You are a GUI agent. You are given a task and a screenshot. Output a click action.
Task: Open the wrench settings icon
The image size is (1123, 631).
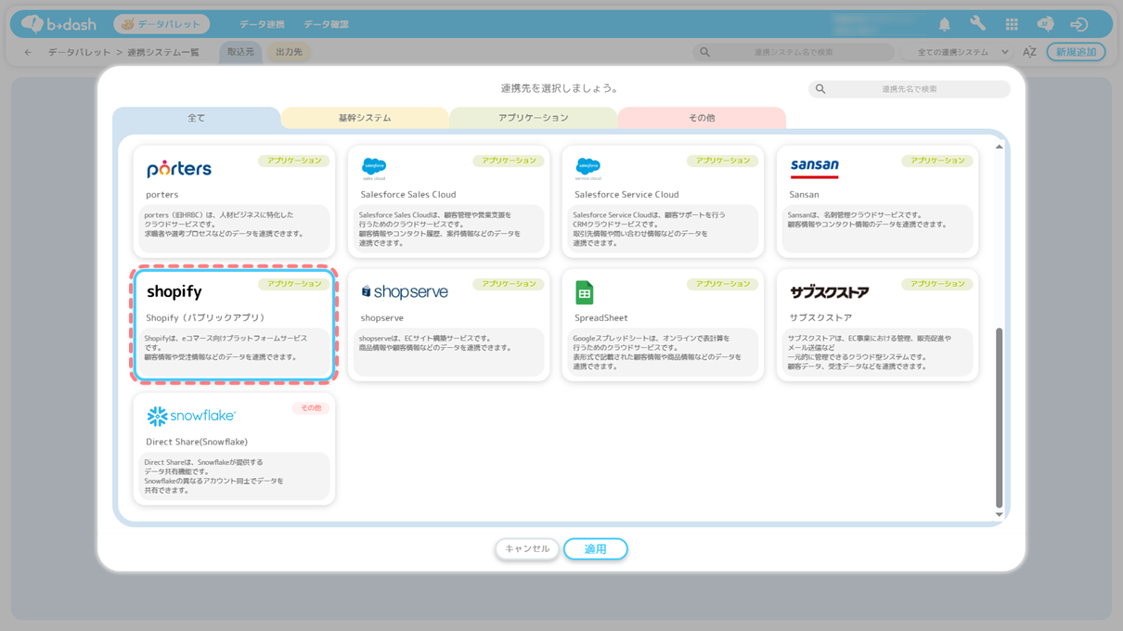tap(978, 24)
